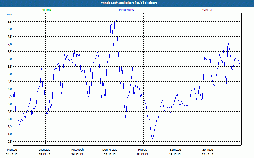Image resolution: width=254 pixels, height=158 pixels.
Task: Click the 7,0 y-axis value
Action: point(10,44)
